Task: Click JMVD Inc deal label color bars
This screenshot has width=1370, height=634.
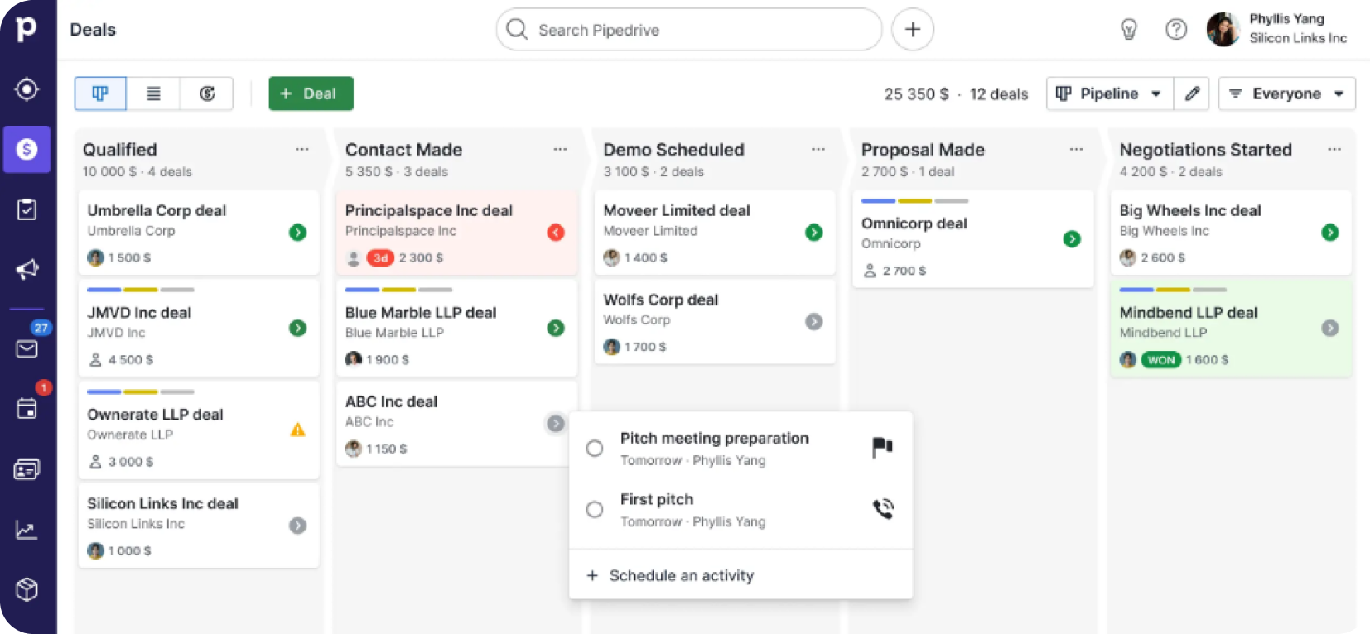Action: [141, 290]
